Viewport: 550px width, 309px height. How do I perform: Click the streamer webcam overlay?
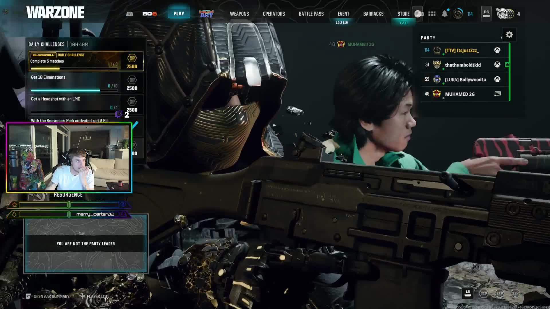pos(69,158)
